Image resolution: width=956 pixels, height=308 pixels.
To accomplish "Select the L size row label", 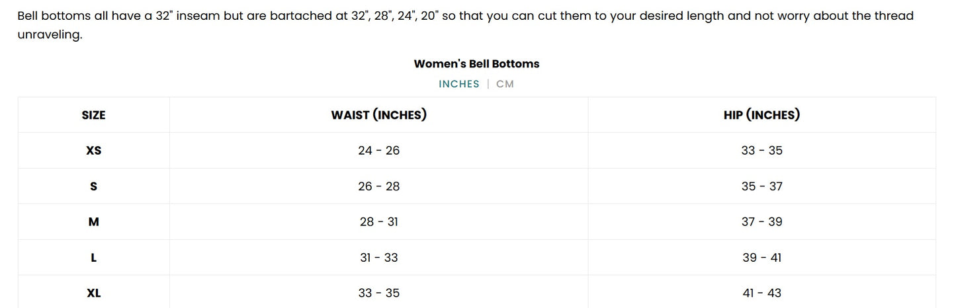I will point(93,258).
